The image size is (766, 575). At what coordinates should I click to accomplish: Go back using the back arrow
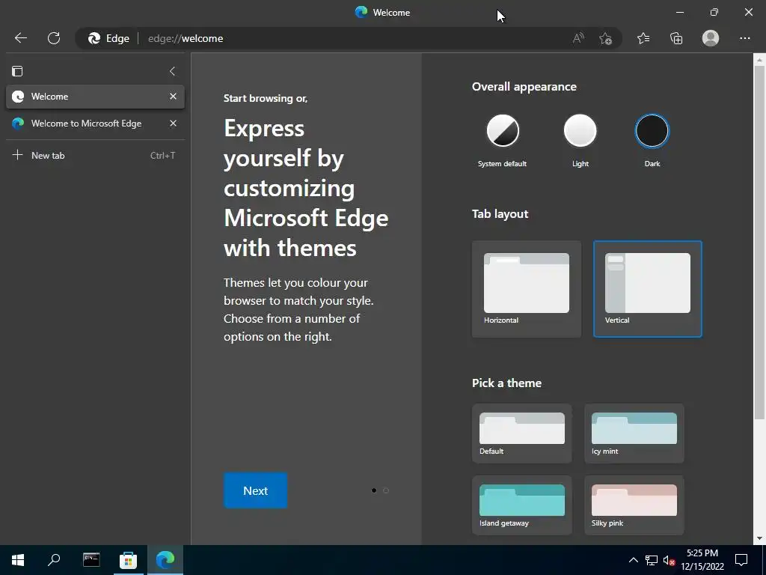pos(20,38)
